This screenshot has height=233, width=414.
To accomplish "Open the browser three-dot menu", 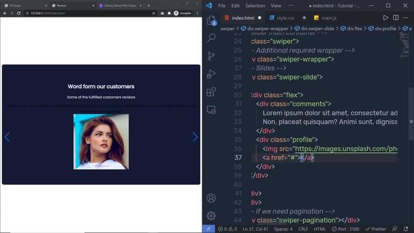I will (197, 13).
